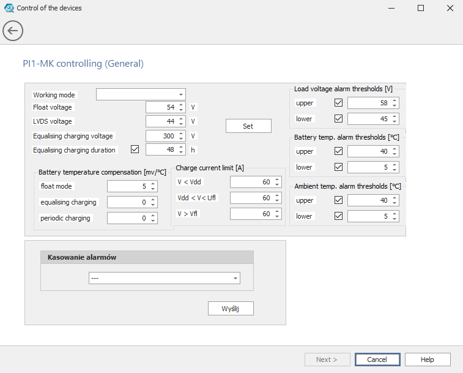Viewport: 463px width, 373px height.
Task: Toggle Battery temp. lower threshold checkbox
Action: click(339, 167)
